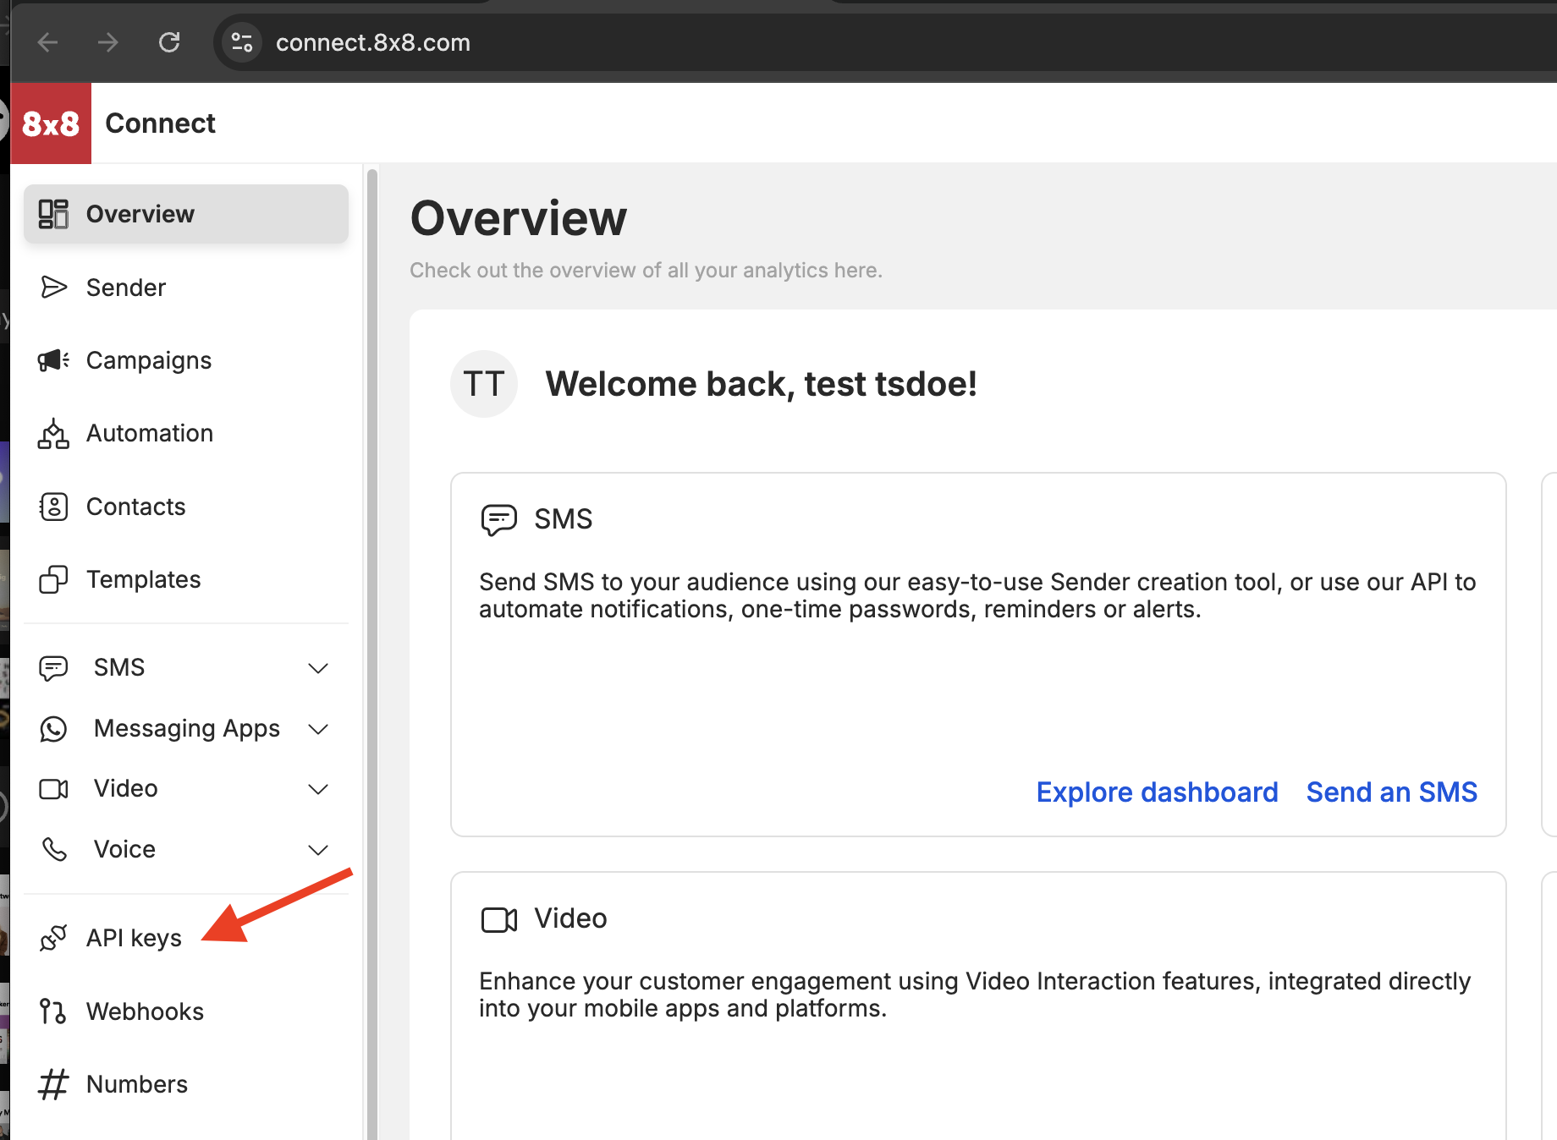Click the Contacts address-book icon
The width and height of the screenshot is (1557, 1140).
click(53, 507)
